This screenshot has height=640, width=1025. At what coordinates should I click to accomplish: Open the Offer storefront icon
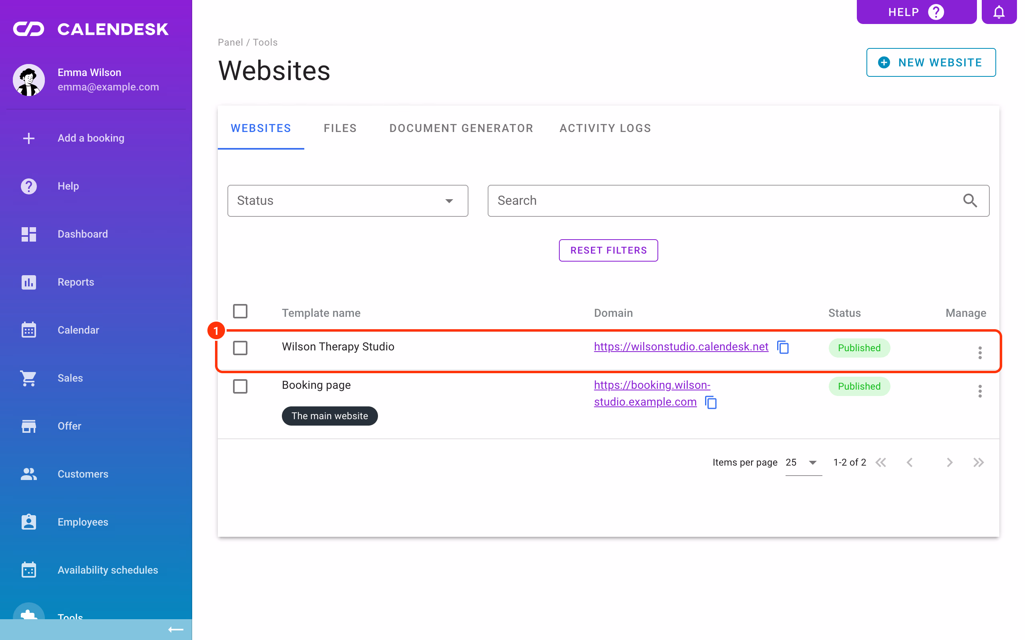(29, 426)
